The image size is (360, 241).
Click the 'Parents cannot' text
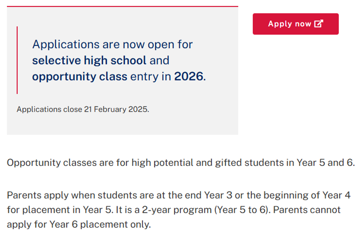click(307, 210)
